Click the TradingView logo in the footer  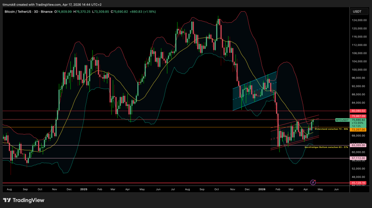(24, 200)
